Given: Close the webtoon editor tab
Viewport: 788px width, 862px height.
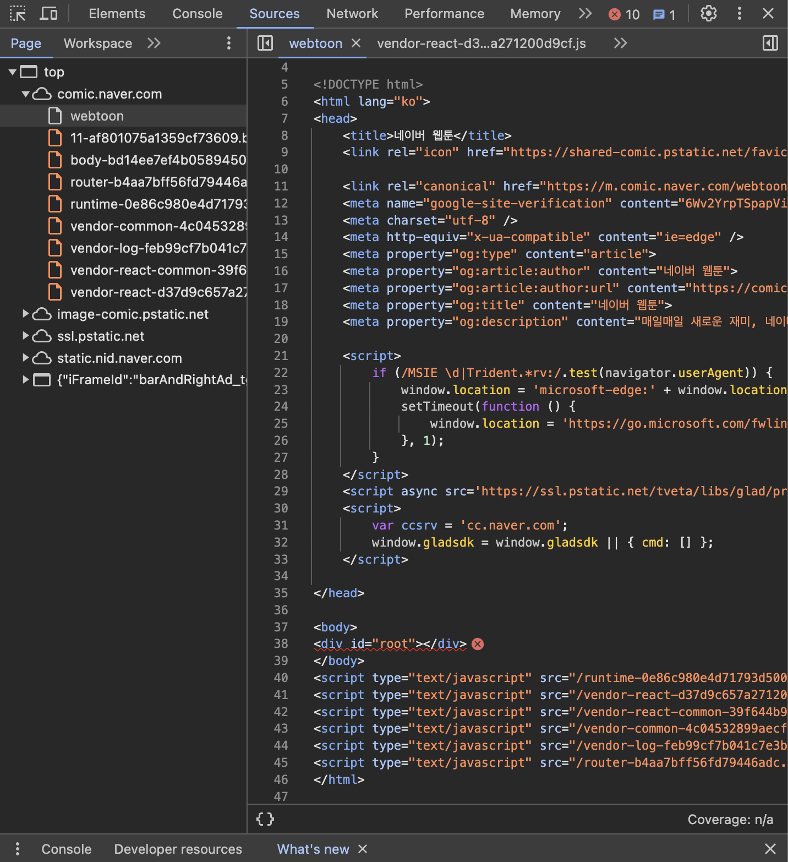Looking at the screenshot, I should coord(356,43).
